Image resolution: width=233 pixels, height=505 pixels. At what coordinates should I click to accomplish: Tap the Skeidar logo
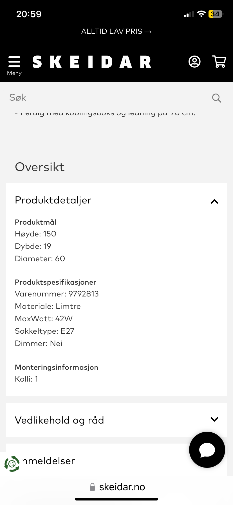[92, 62]
